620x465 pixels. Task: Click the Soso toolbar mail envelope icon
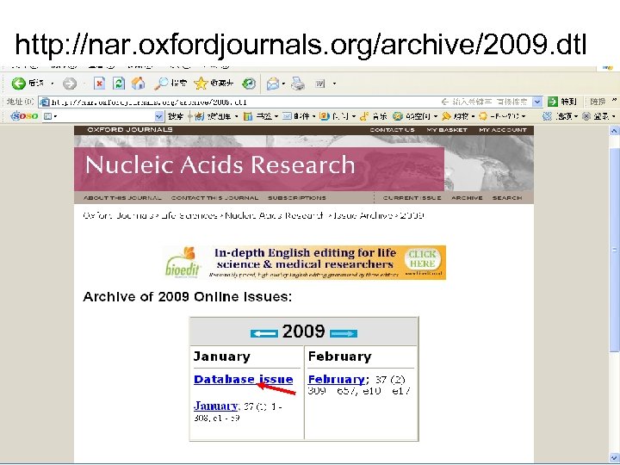point(287,116)
